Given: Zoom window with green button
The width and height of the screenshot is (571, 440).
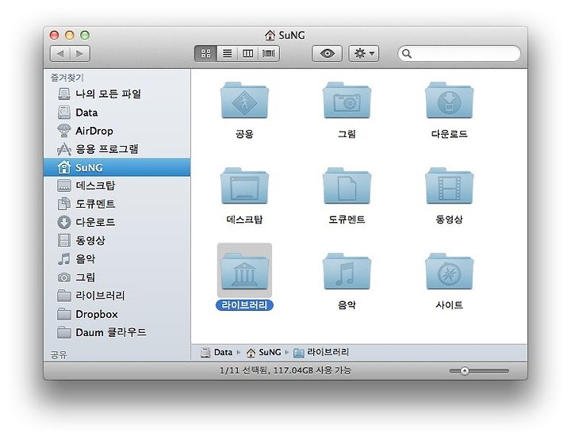Looking at the screenshot, I should pyautogui.click(x=85, y=35).
